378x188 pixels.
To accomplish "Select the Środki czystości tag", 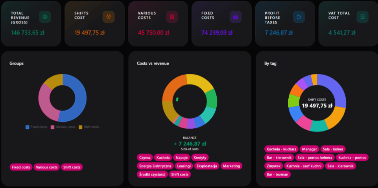I will coord(152,174).
